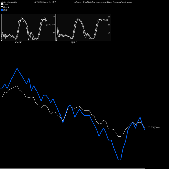
Task: Click the MunafaSutra.com watermark text
Action: point(124,2)
